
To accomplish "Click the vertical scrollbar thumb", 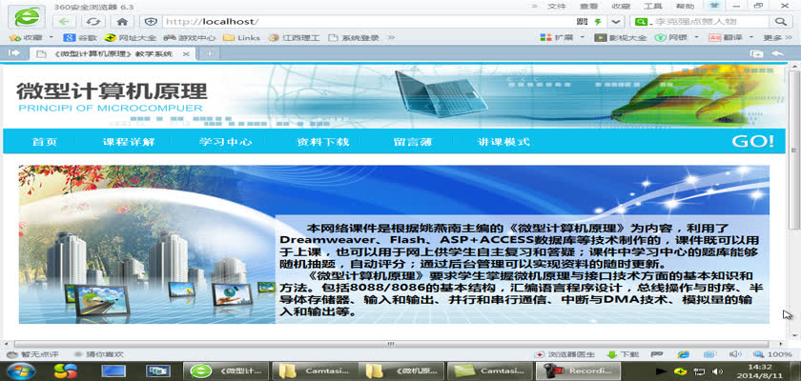I will (x=794, y=150).
